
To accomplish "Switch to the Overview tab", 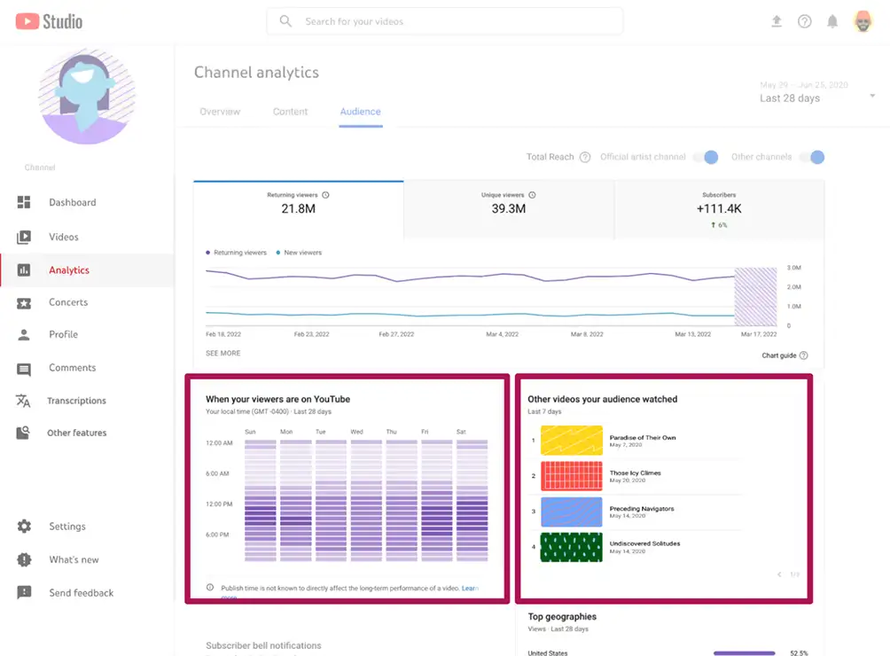I will tap(220, 112).
